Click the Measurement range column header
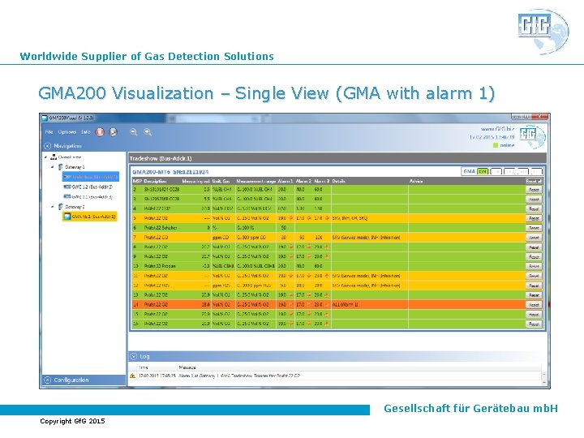Screen dimensions: 584x438 tap(256, 181)
